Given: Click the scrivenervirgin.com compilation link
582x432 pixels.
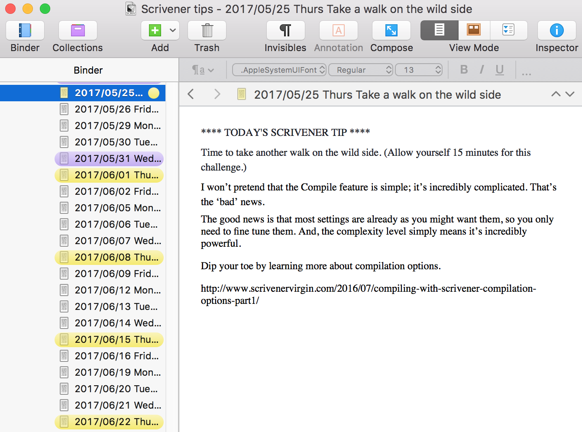Looking at the screenshot, I should point(368,294).
